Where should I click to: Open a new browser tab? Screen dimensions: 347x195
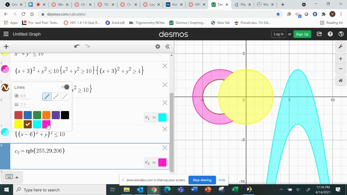(x=283, y=4)
